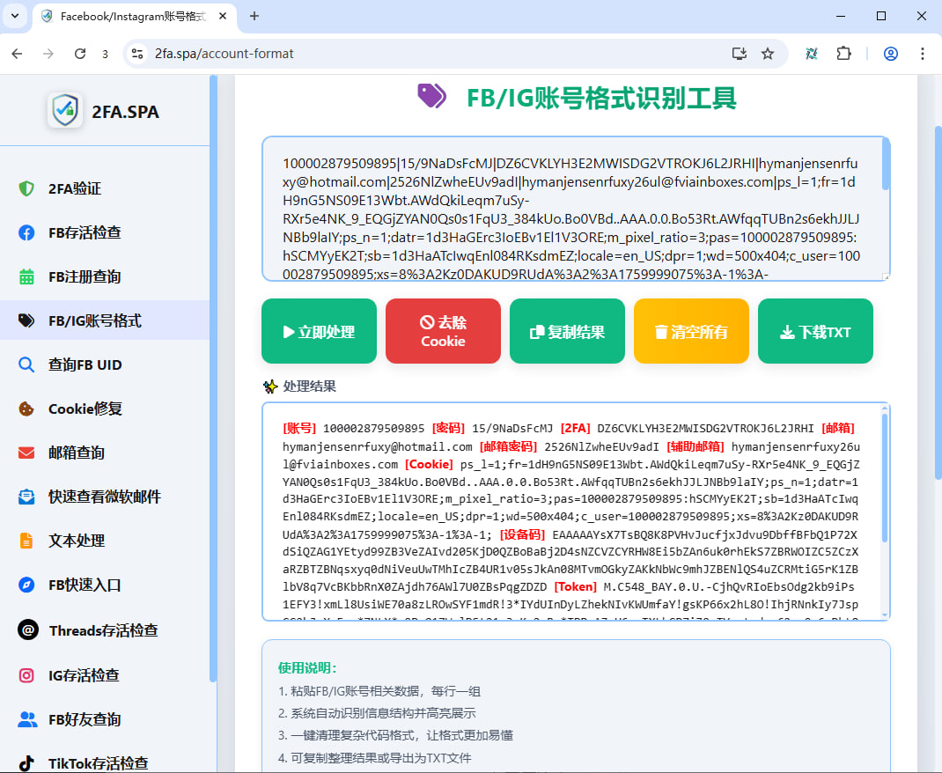Click the red envelope icon for 邮箱查询
Screen dimensions: 942x773
point(26,453)
